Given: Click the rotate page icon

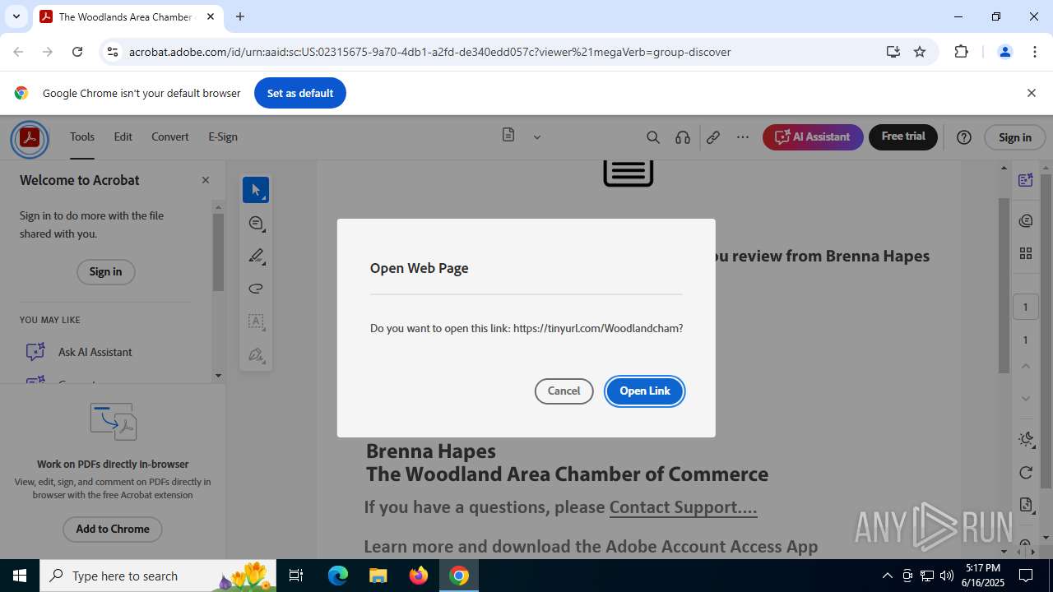Looking at the screenshot, I should (1025, 472).
